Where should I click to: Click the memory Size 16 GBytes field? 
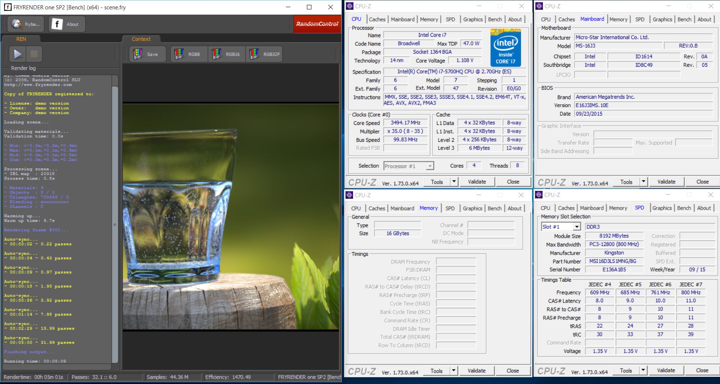coord(398,233)
